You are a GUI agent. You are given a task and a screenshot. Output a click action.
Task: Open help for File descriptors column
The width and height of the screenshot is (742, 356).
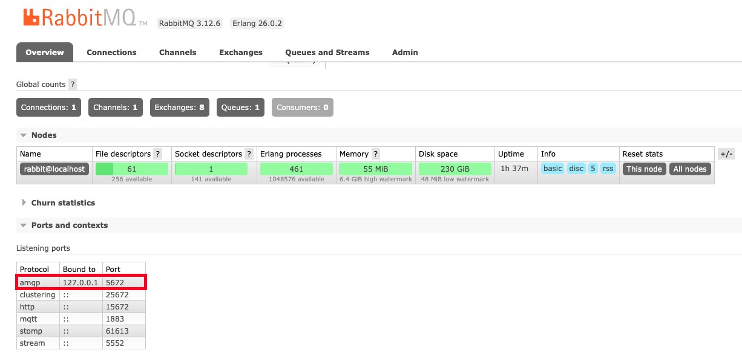point(158,154)
